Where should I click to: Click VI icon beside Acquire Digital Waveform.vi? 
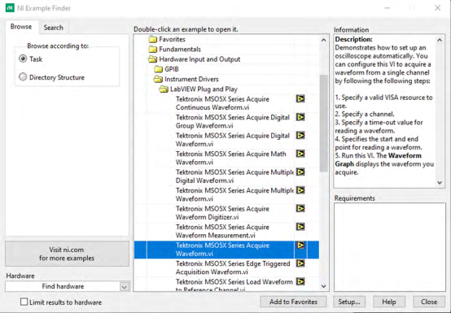point(300,136)
